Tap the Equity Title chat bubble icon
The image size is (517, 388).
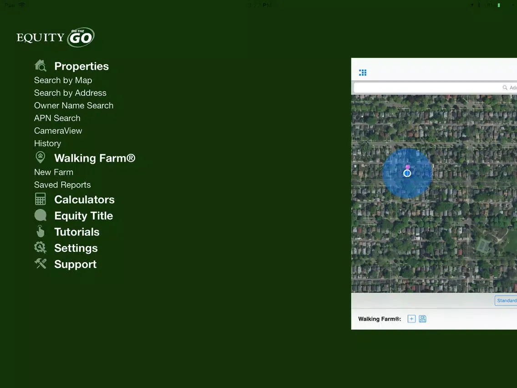click(40, 215)
